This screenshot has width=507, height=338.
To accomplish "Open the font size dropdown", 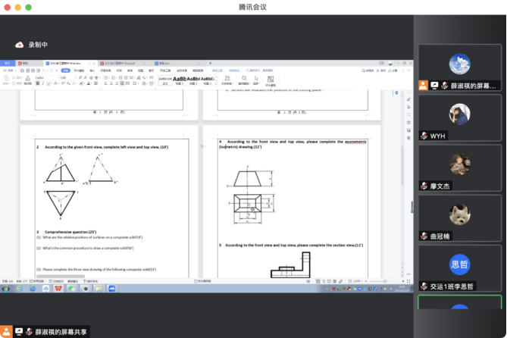I will (x=66, y=77).
